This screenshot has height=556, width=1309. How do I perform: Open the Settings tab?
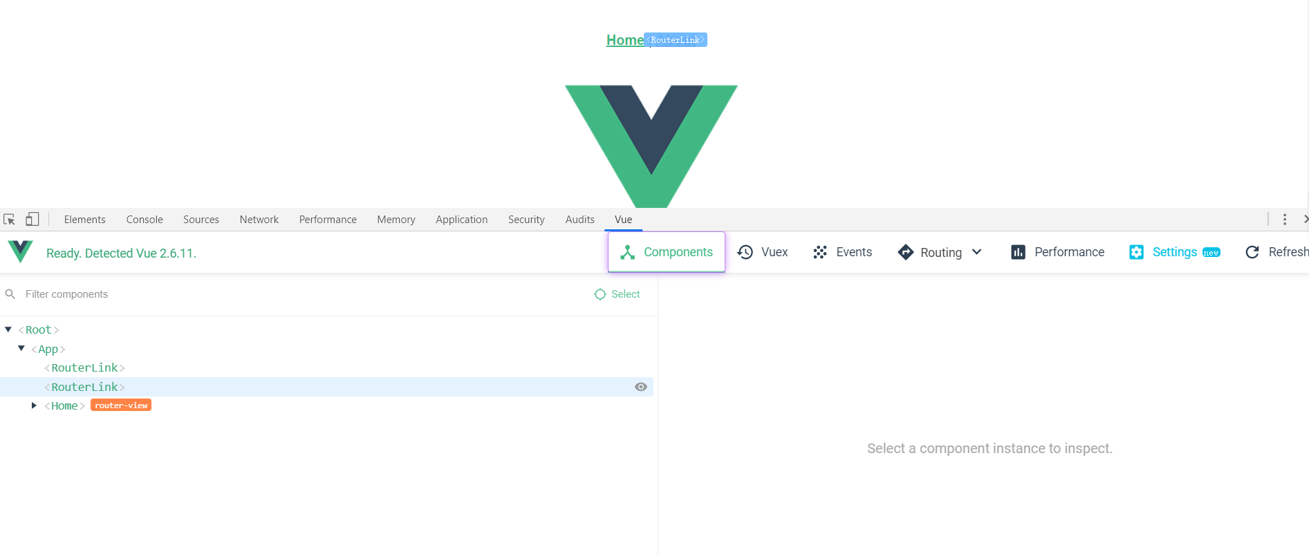[1174, 252]
